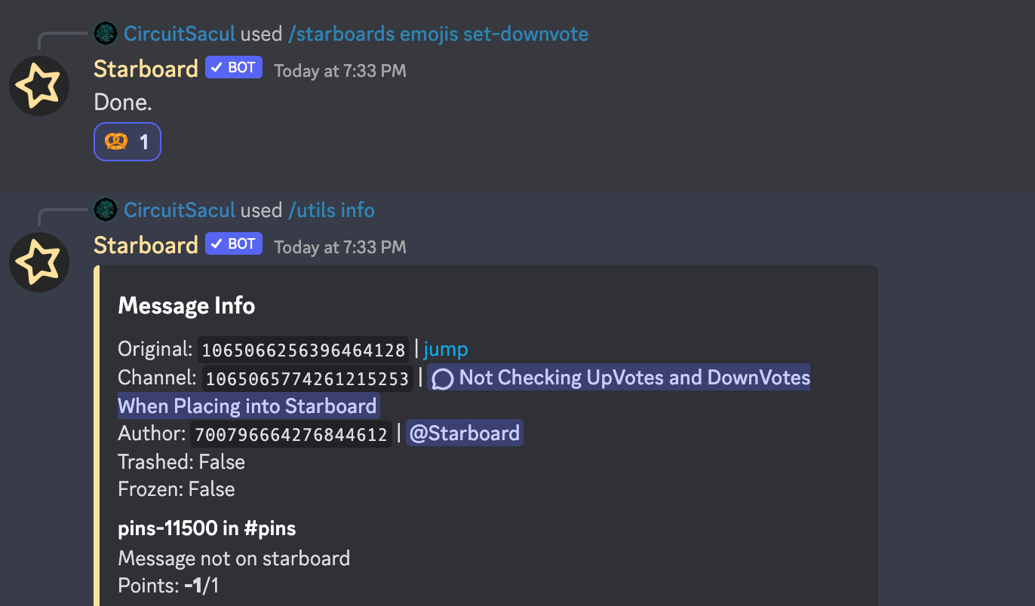
Task: Click the "Done." message text
Action: 123,103
